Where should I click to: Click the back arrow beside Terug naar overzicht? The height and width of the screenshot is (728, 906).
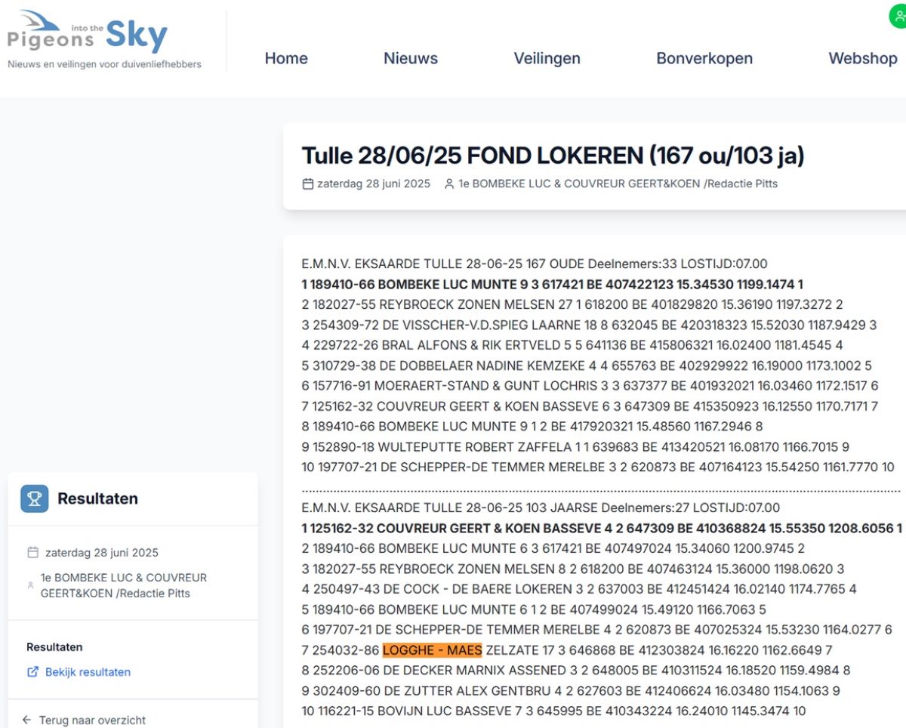point(27,720)
